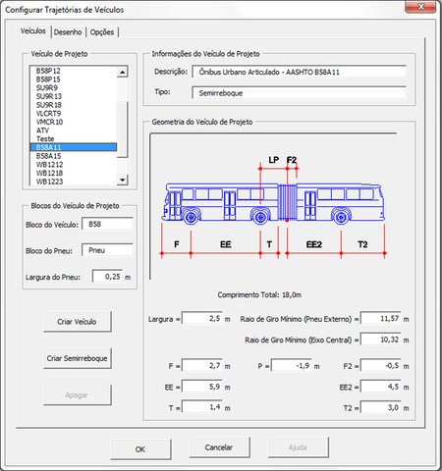Click the Largura value field 2,5
Viewport: 442px width, 471px height.
click(x=202, y=318)
